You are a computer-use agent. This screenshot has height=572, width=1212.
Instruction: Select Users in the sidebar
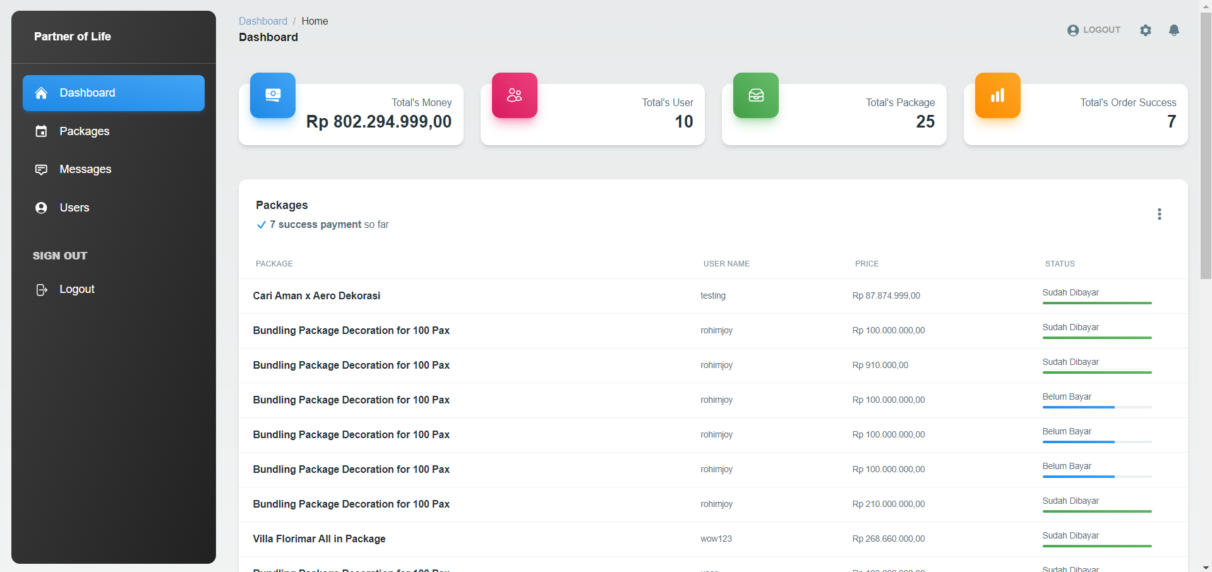click(114, 208)
